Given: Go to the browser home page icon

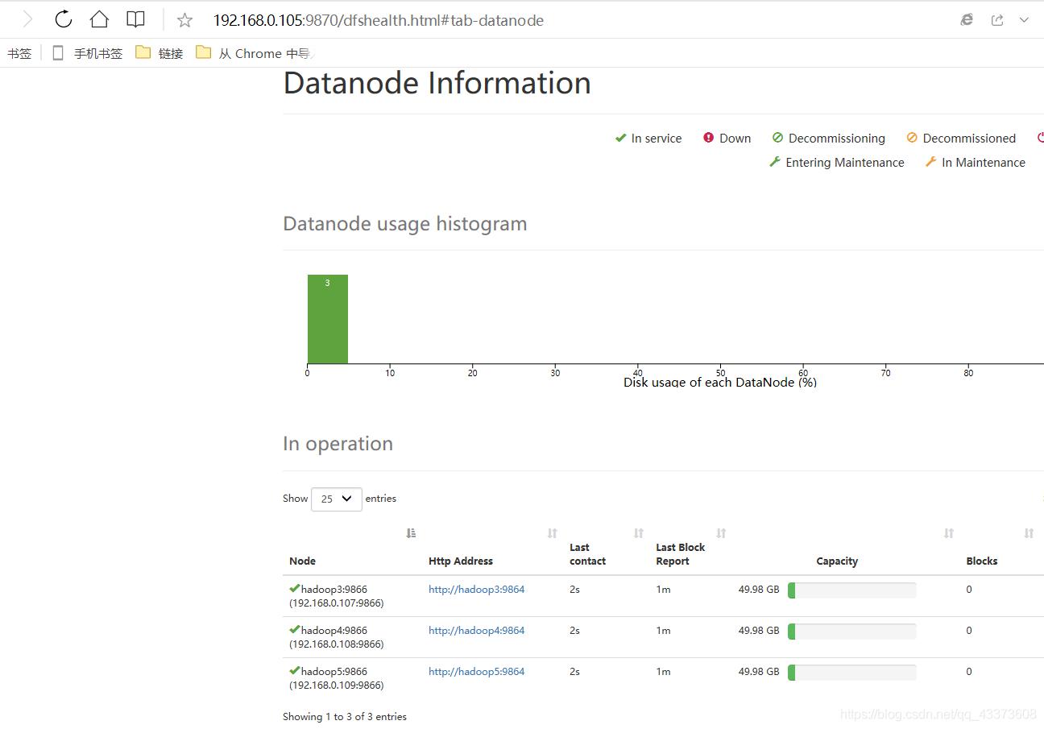Looking at the screenshot, I should tap(99, 19).
